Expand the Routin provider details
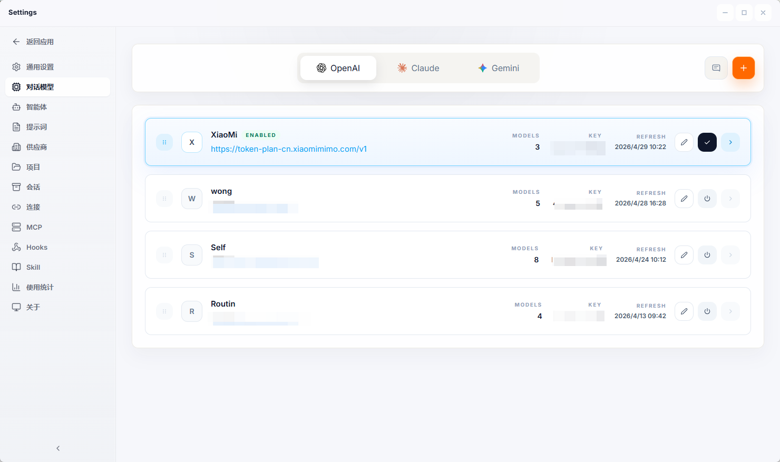The height and width of the screenshot is (462, 780). coord(730,311)
